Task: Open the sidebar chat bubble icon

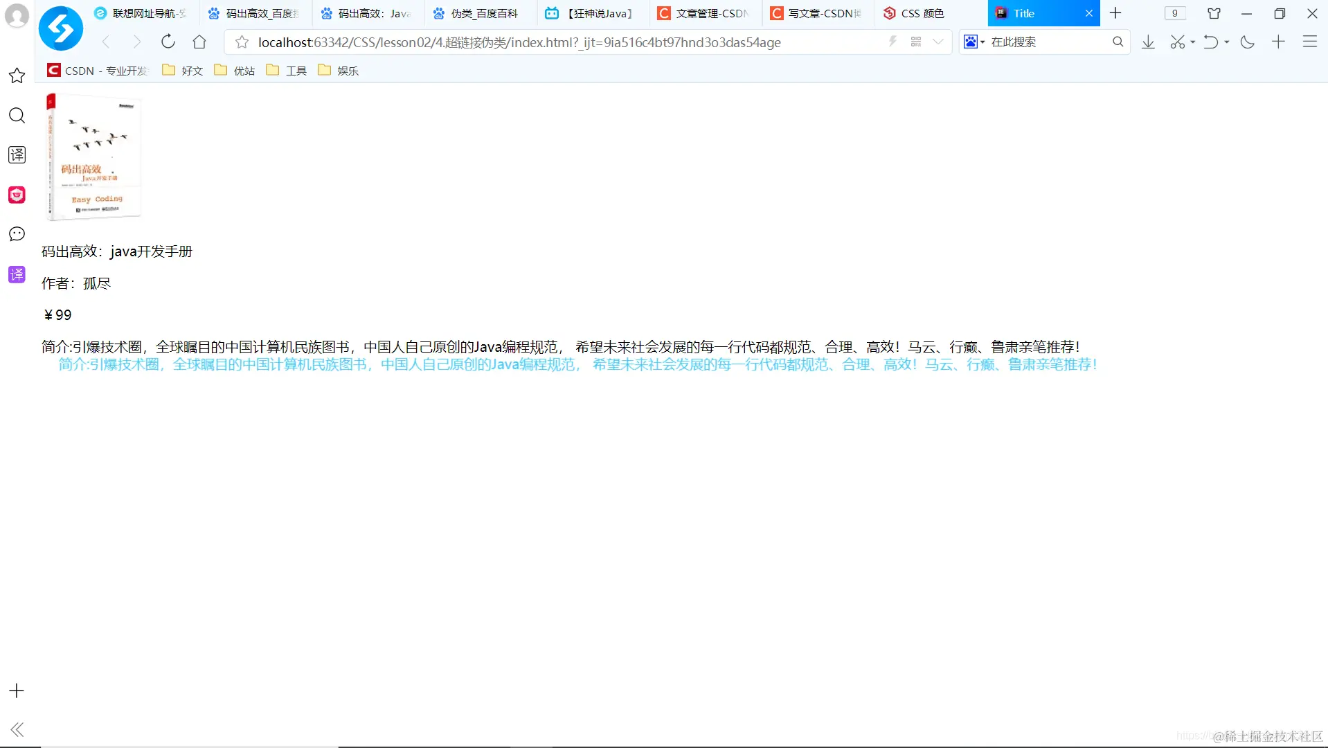Action: point(17,234)
